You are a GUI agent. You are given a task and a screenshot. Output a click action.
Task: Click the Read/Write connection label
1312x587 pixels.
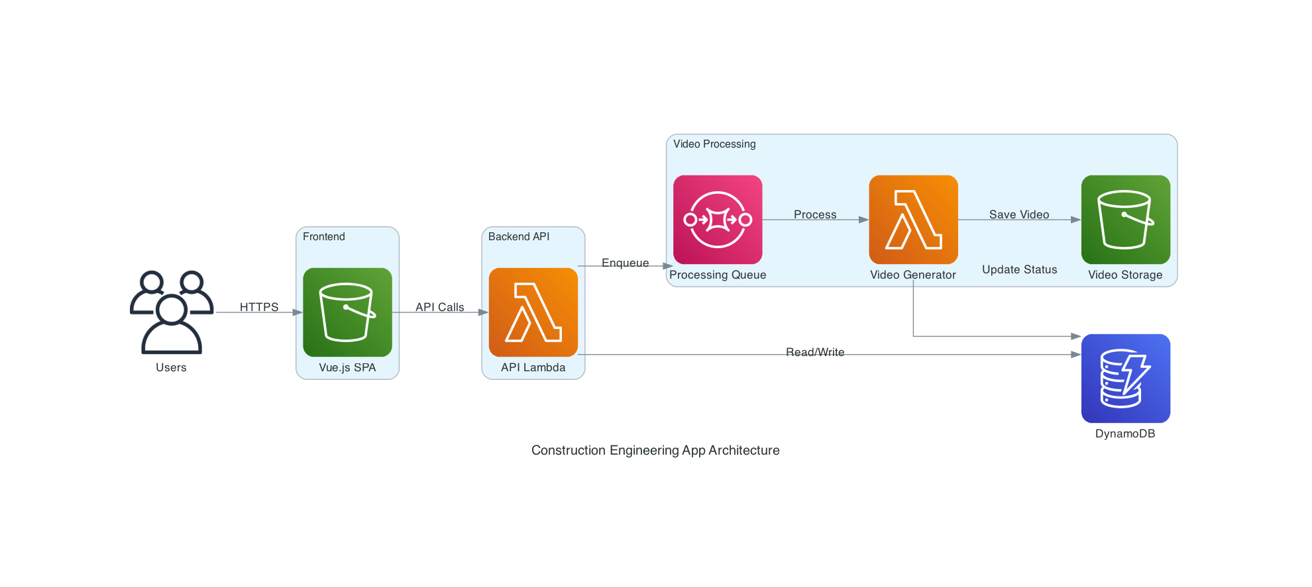click(815, 352)
